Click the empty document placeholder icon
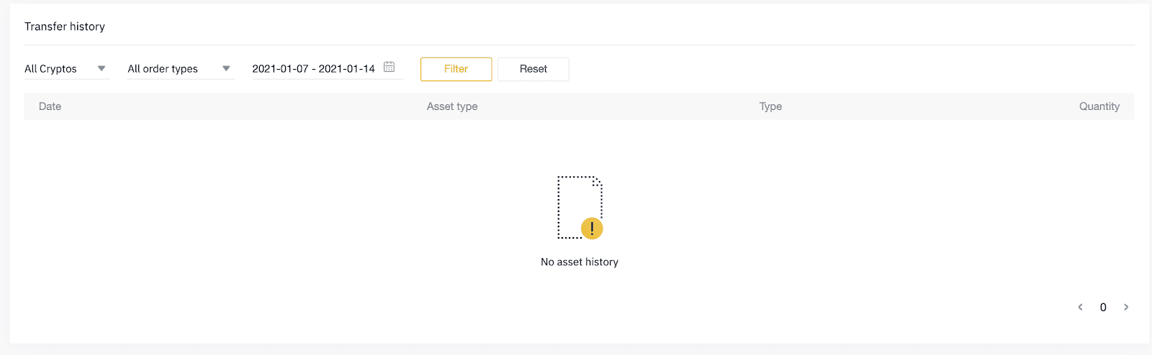The width and height of the screenshot is (1152, 355). [x=580, y=207]
